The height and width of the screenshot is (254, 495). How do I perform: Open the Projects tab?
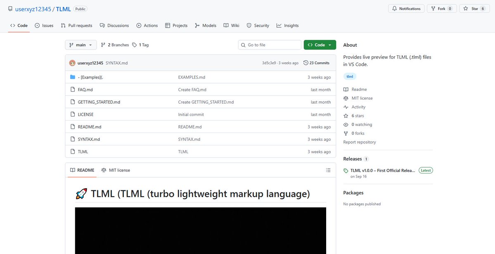(x=176, y=26)
